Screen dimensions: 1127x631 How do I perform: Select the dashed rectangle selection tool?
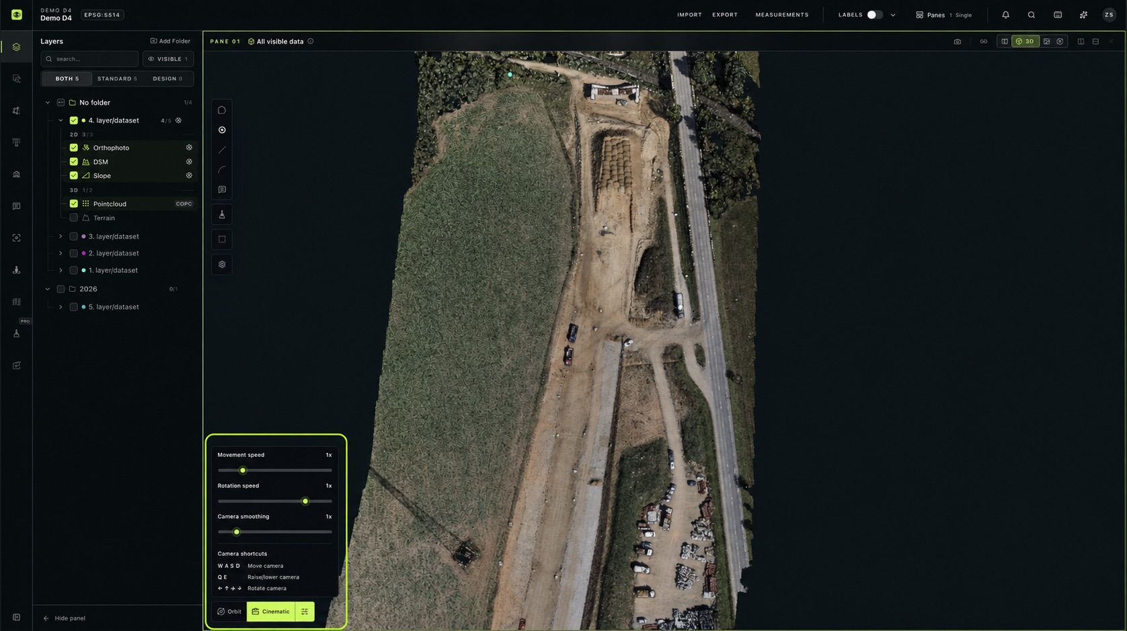click(222, 239)
